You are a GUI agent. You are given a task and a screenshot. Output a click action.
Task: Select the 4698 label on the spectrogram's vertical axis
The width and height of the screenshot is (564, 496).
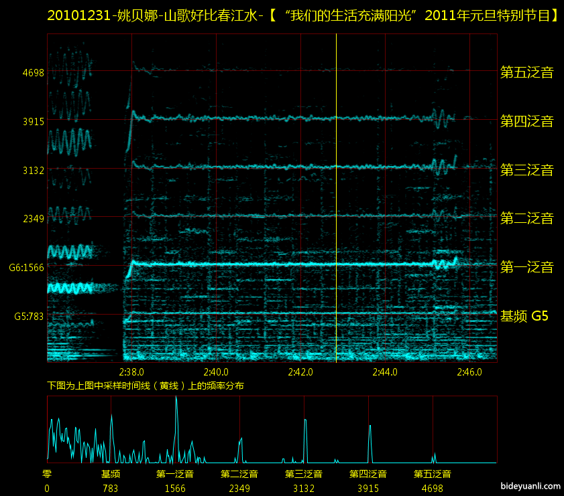coord(33,72)
